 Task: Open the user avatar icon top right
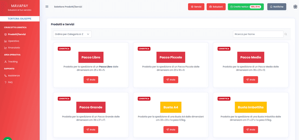click(295, 6)
